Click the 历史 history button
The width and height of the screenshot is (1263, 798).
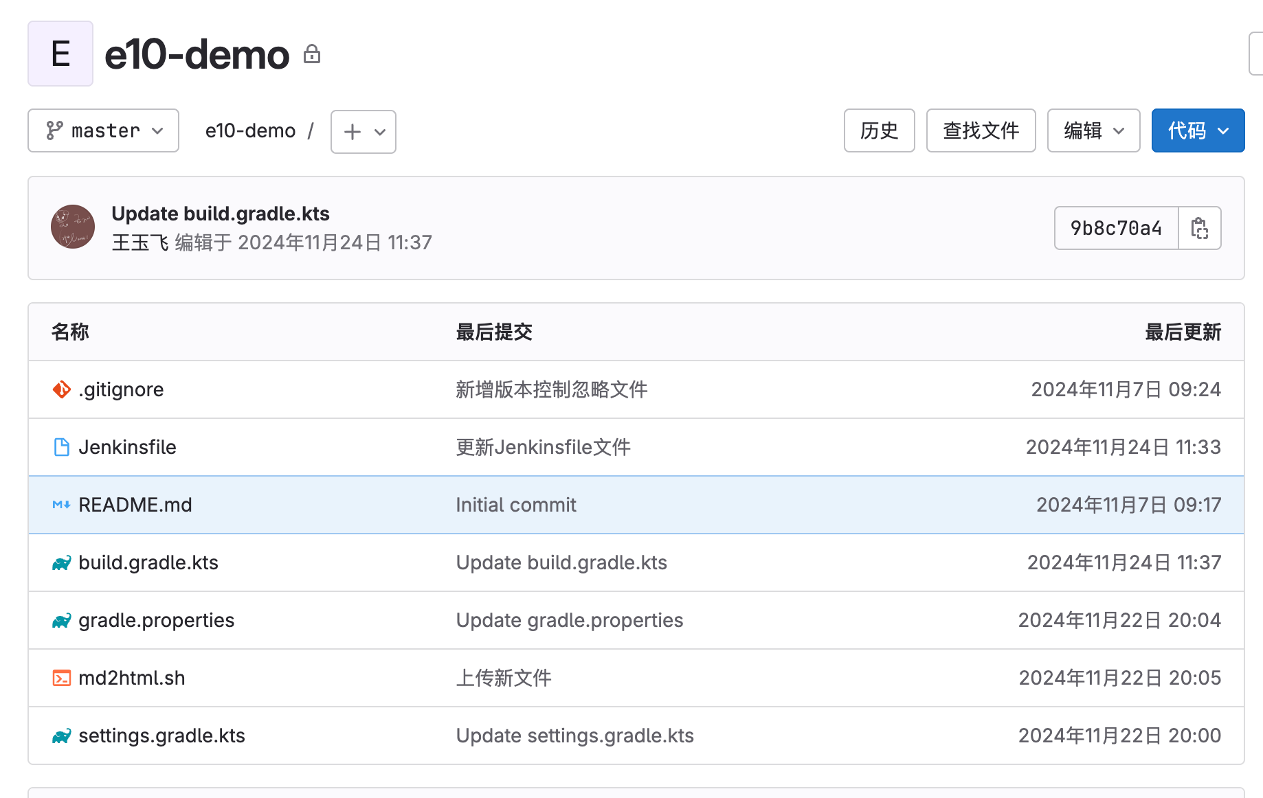[x=879, y=130]
